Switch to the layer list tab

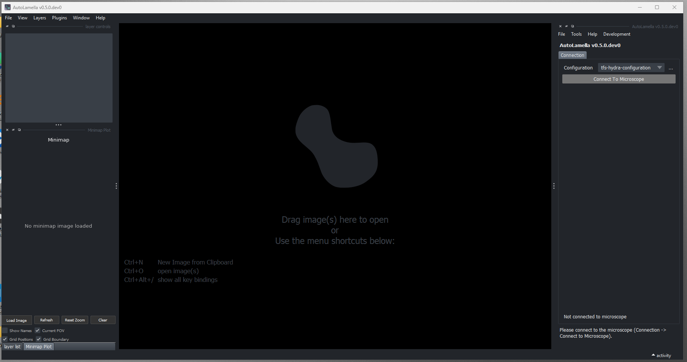[12, 346]
